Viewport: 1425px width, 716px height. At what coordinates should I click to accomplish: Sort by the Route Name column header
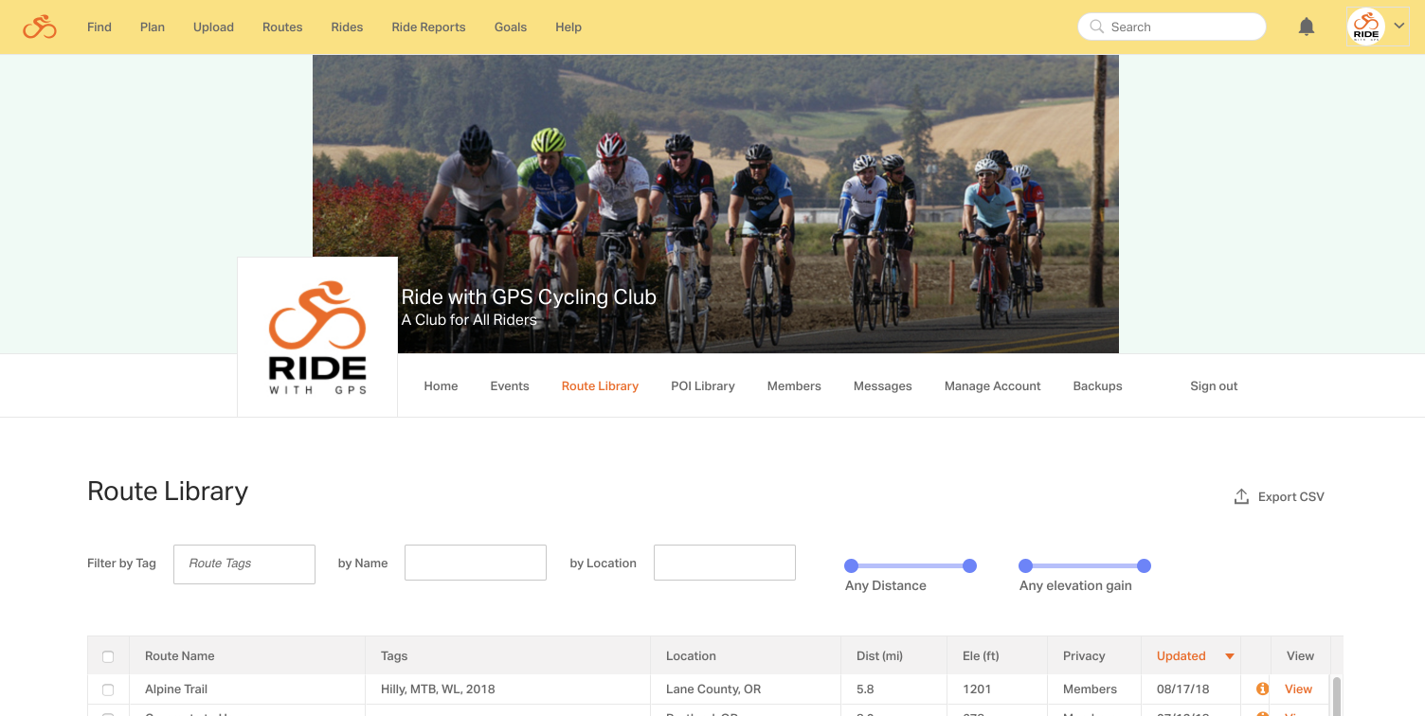click(x=180, y=655)
